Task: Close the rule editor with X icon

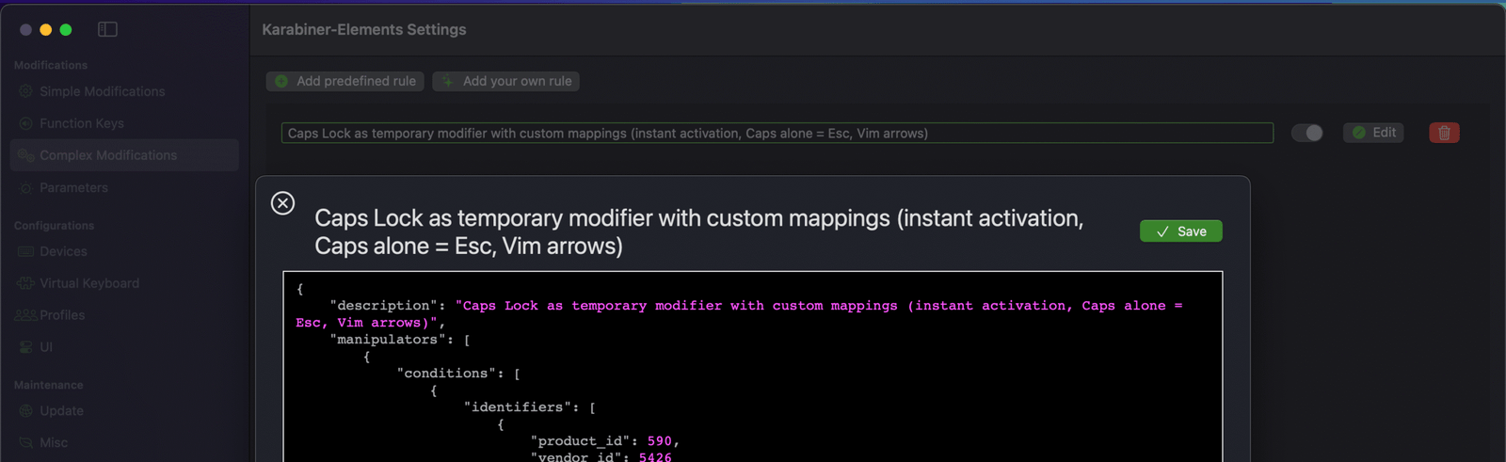Action: click(282, 203)
